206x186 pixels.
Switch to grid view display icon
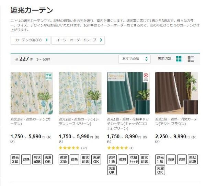[179, 59]
